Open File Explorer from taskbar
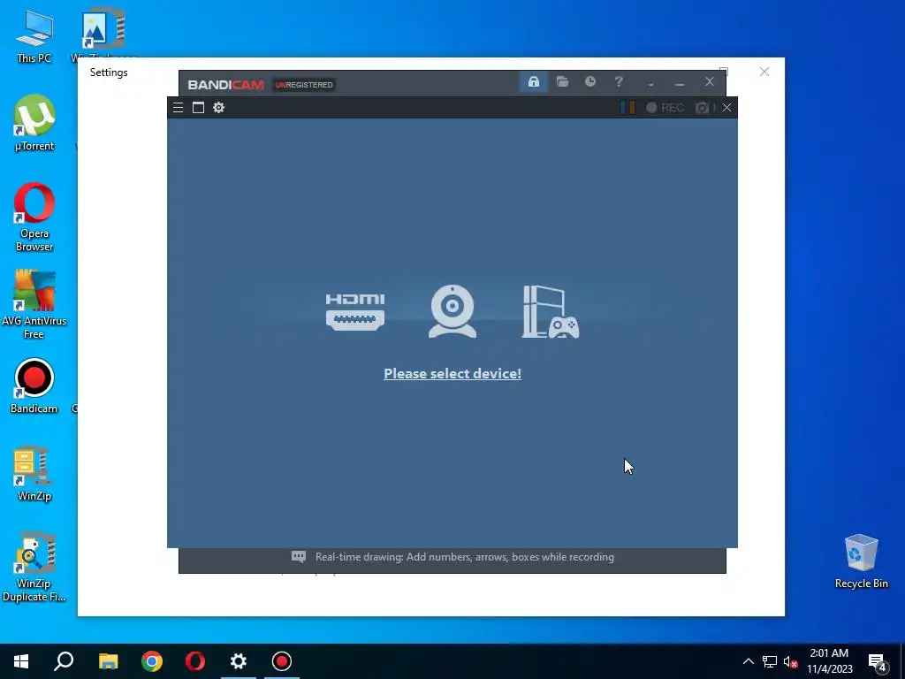The image size is (905, 679). point(108,661)
